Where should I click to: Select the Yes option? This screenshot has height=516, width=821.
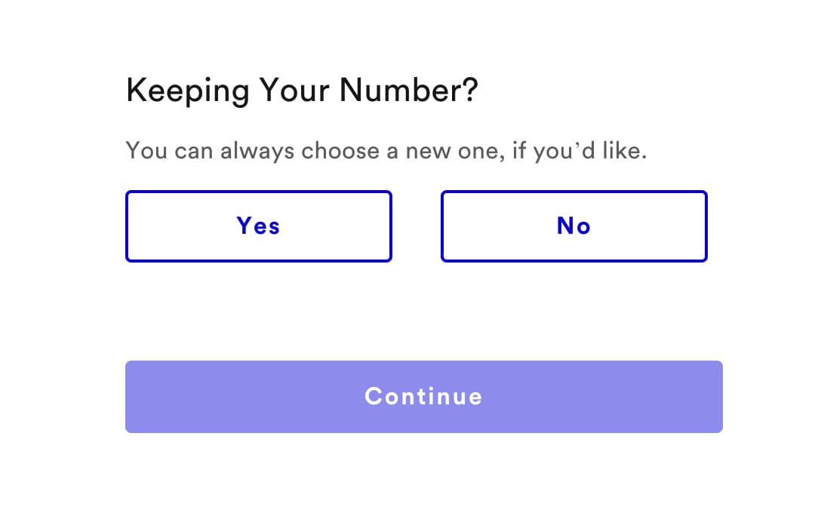coord(258,226)
